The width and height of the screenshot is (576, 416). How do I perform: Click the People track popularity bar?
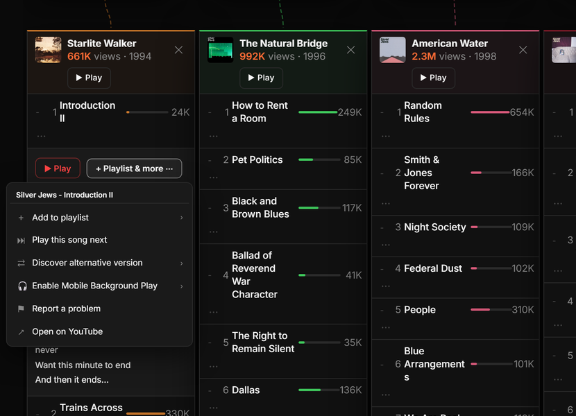[491, 309]
